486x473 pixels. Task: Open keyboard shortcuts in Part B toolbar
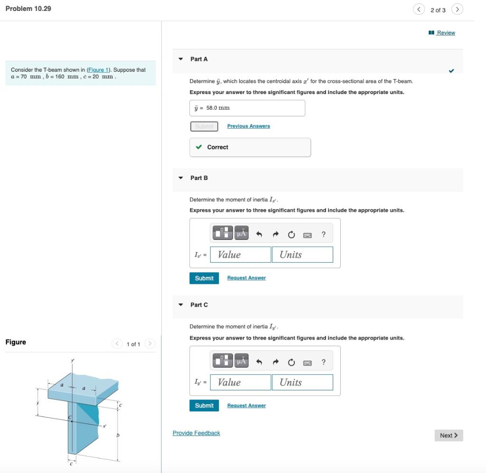308,235
